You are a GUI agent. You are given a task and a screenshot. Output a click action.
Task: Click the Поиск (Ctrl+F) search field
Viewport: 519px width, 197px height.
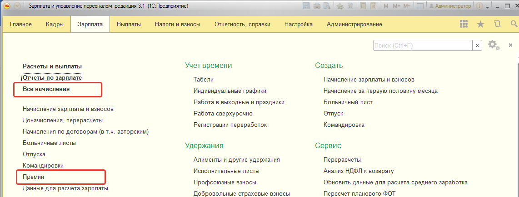click(x=423, y=46)
